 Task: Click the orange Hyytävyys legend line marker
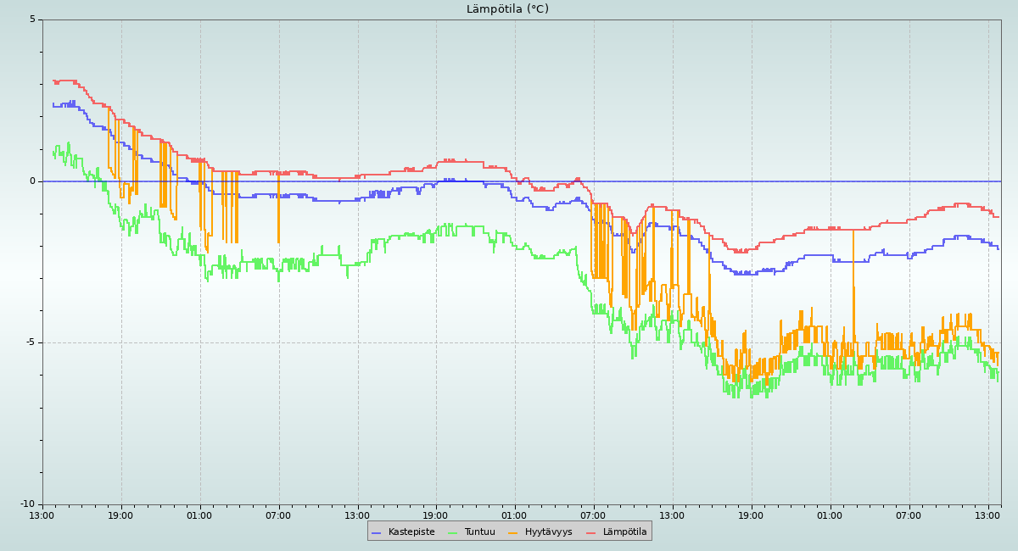coord(513,532)
